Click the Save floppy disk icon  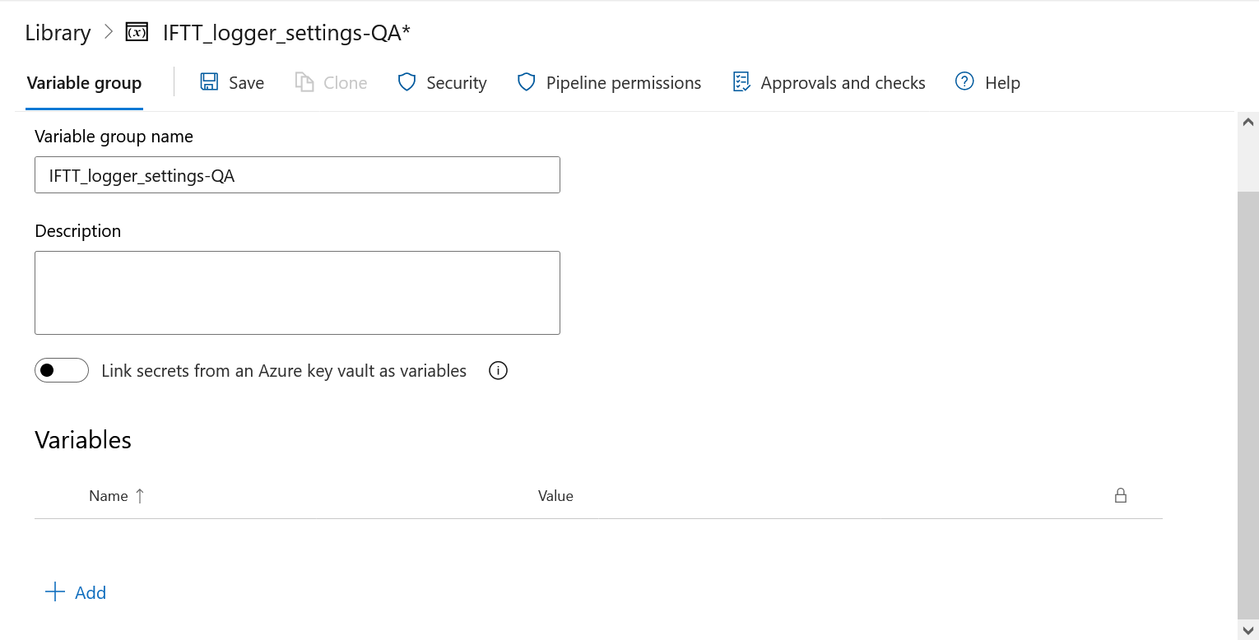(x=209, y=82)
